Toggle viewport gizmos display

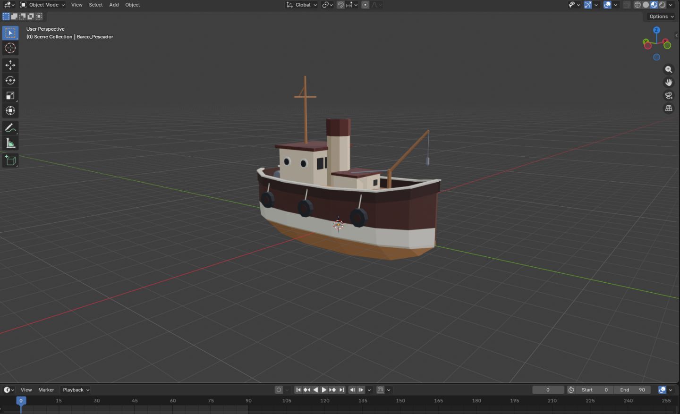588,5
